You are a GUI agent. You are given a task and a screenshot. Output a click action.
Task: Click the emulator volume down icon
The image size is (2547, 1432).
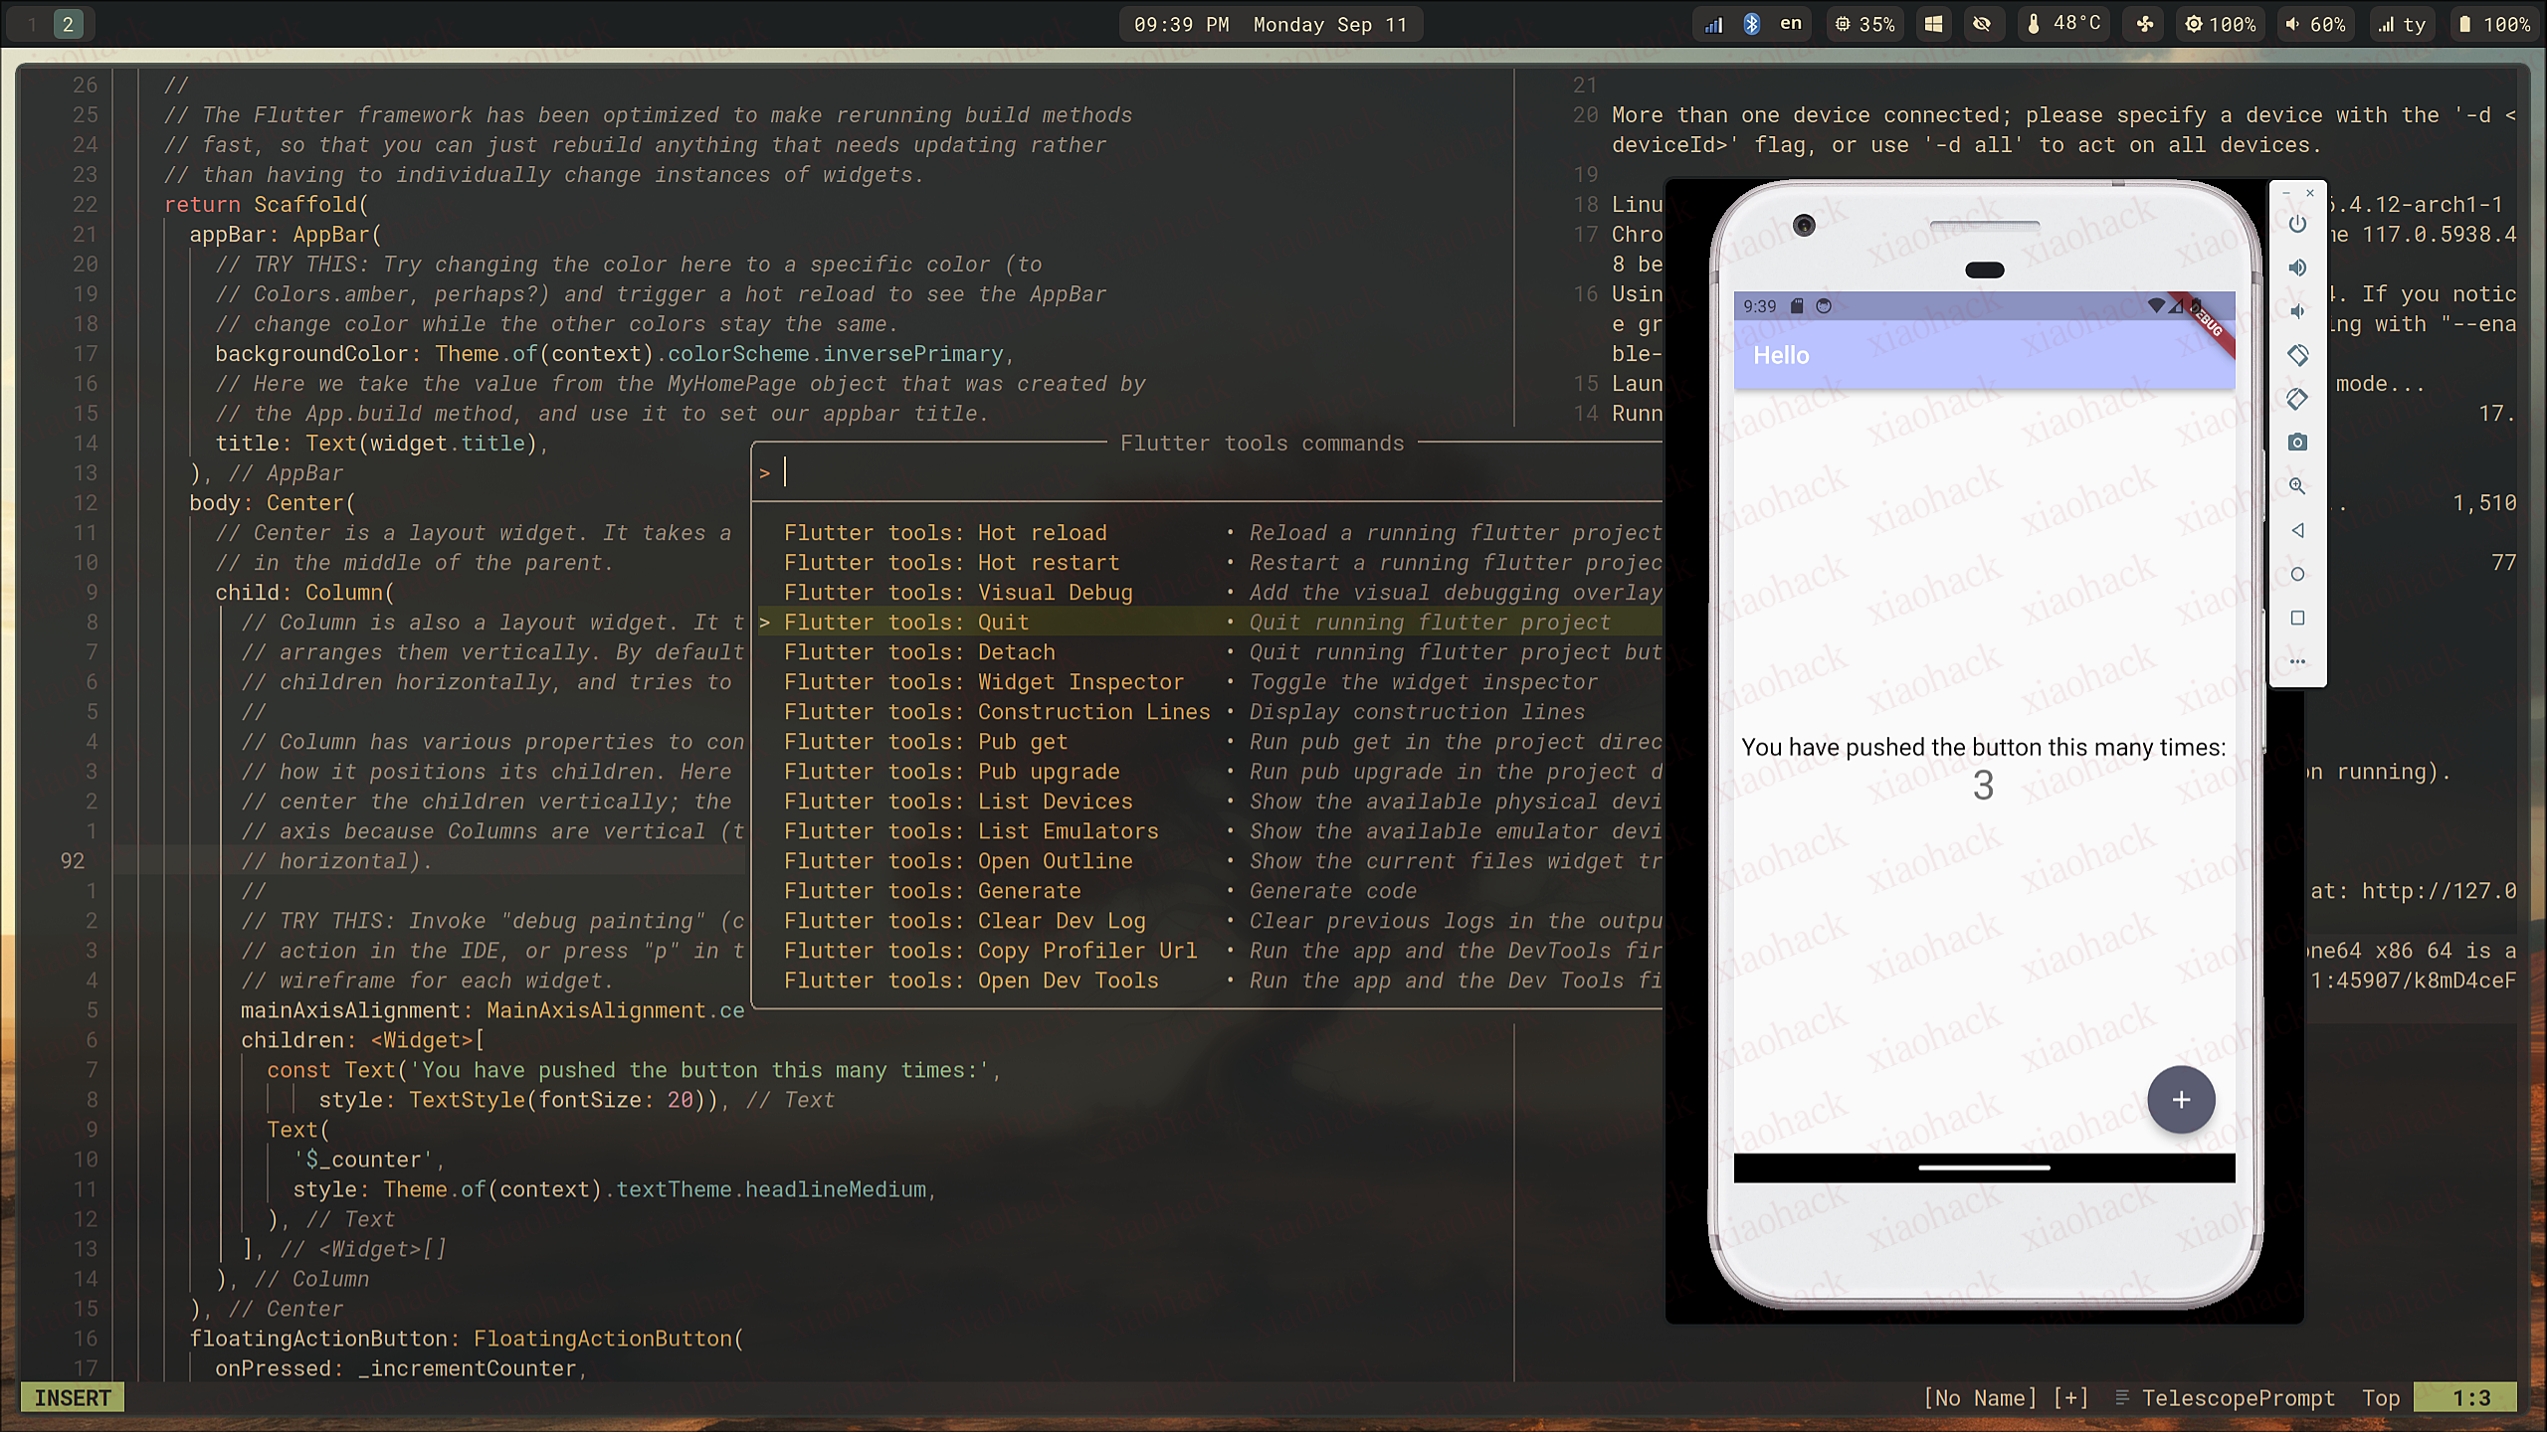click(x=2297, y=311)
